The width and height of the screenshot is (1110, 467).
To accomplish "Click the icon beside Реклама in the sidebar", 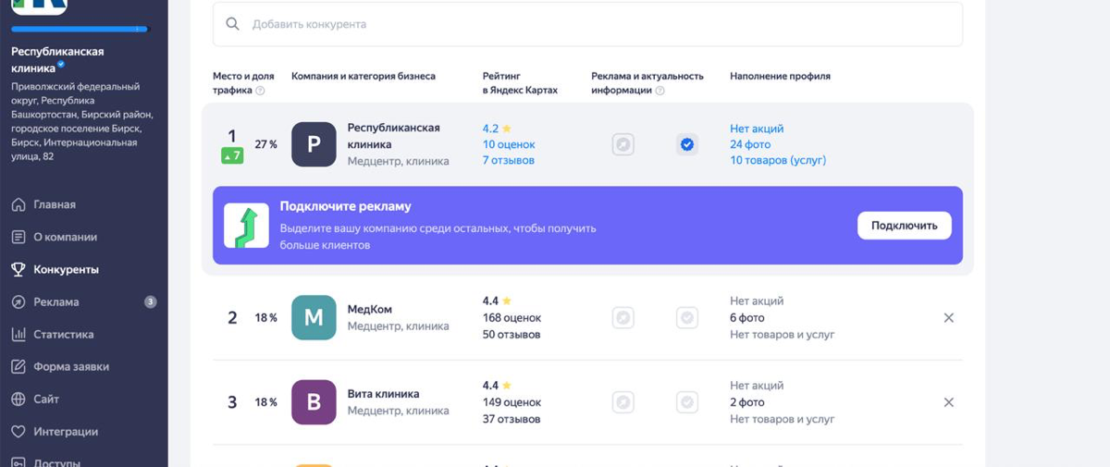I will (x=18, y=301).
